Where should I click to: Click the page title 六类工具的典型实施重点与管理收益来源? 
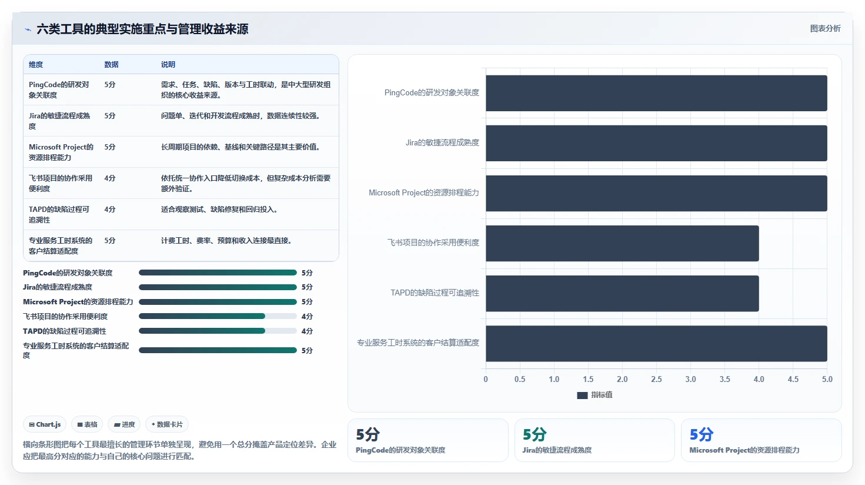[x=142, y=29]
